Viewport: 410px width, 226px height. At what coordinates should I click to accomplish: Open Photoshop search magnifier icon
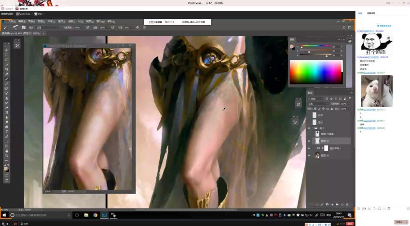pyautogui.click(x=343, y=27)
